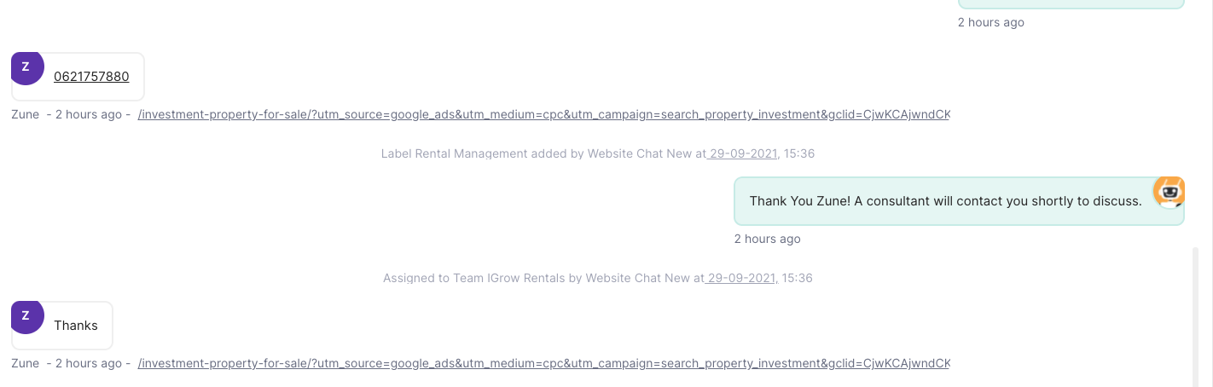
Task: Click the robot bot avatar icon
Action: (1169, 193)
